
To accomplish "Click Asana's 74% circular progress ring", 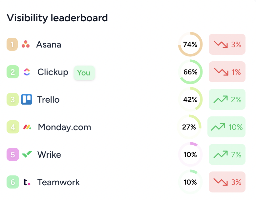I will [x=190, y=44].
